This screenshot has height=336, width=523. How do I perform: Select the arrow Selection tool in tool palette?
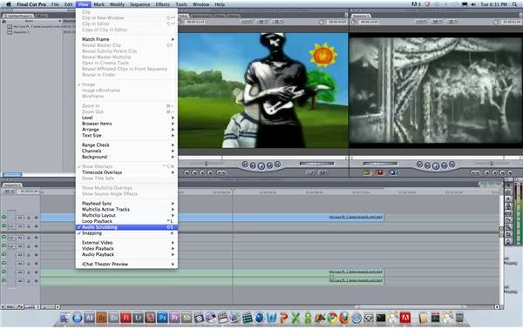508,185
